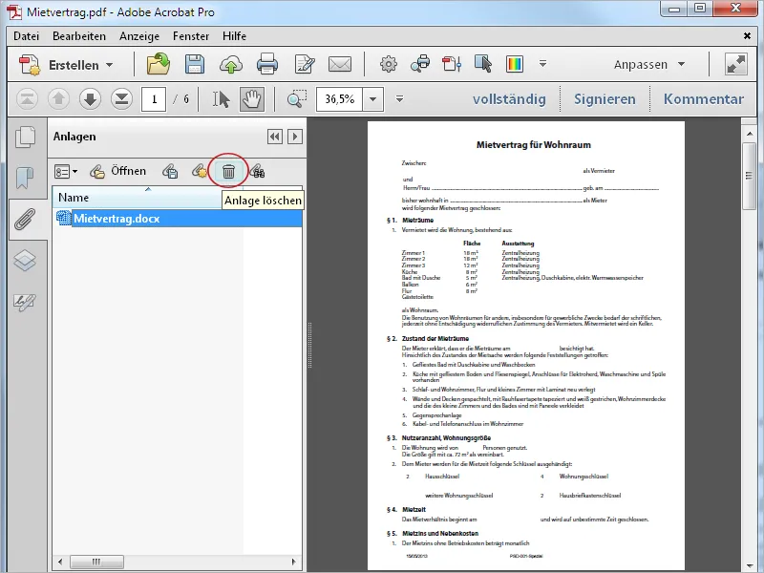Viewport: 764px width, 573px height.
Task: Click the 36,5% zoom input field
Action: click(340, 99)
